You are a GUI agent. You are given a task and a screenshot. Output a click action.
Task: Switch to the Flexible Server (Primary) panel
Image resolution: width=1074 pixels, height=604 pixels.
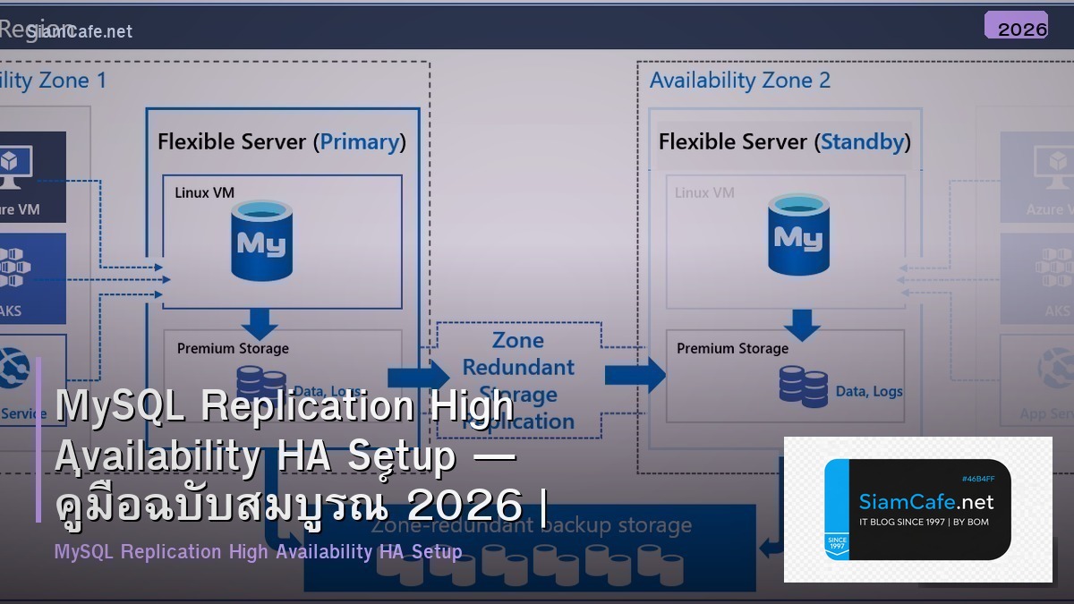(281, 141)
